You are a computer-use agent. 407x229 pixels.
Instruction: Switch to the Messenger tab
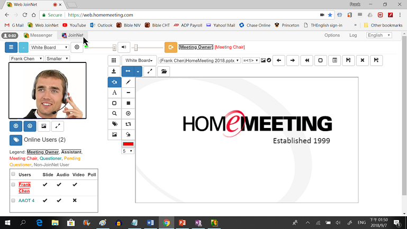pyautogui.click(x=38, y=35)
